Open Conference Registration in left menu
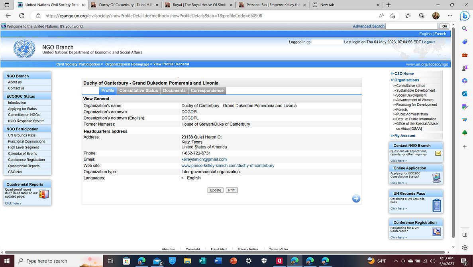This screenshot has height=267, width=473. coord(26,160)
